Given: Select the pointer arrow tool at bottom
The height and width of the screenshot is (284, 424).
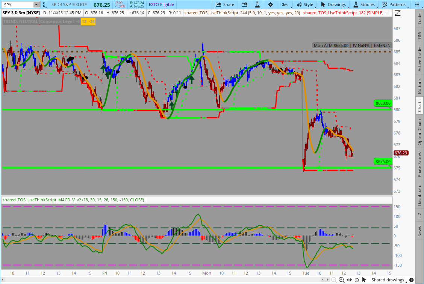Looking at the screenshot, I should pyautogui.click(x=363, y=280).
